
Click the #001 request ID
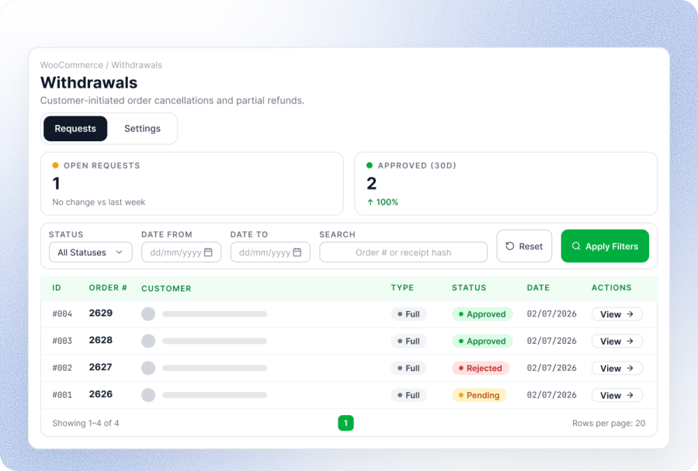click(x=62, y=395)
